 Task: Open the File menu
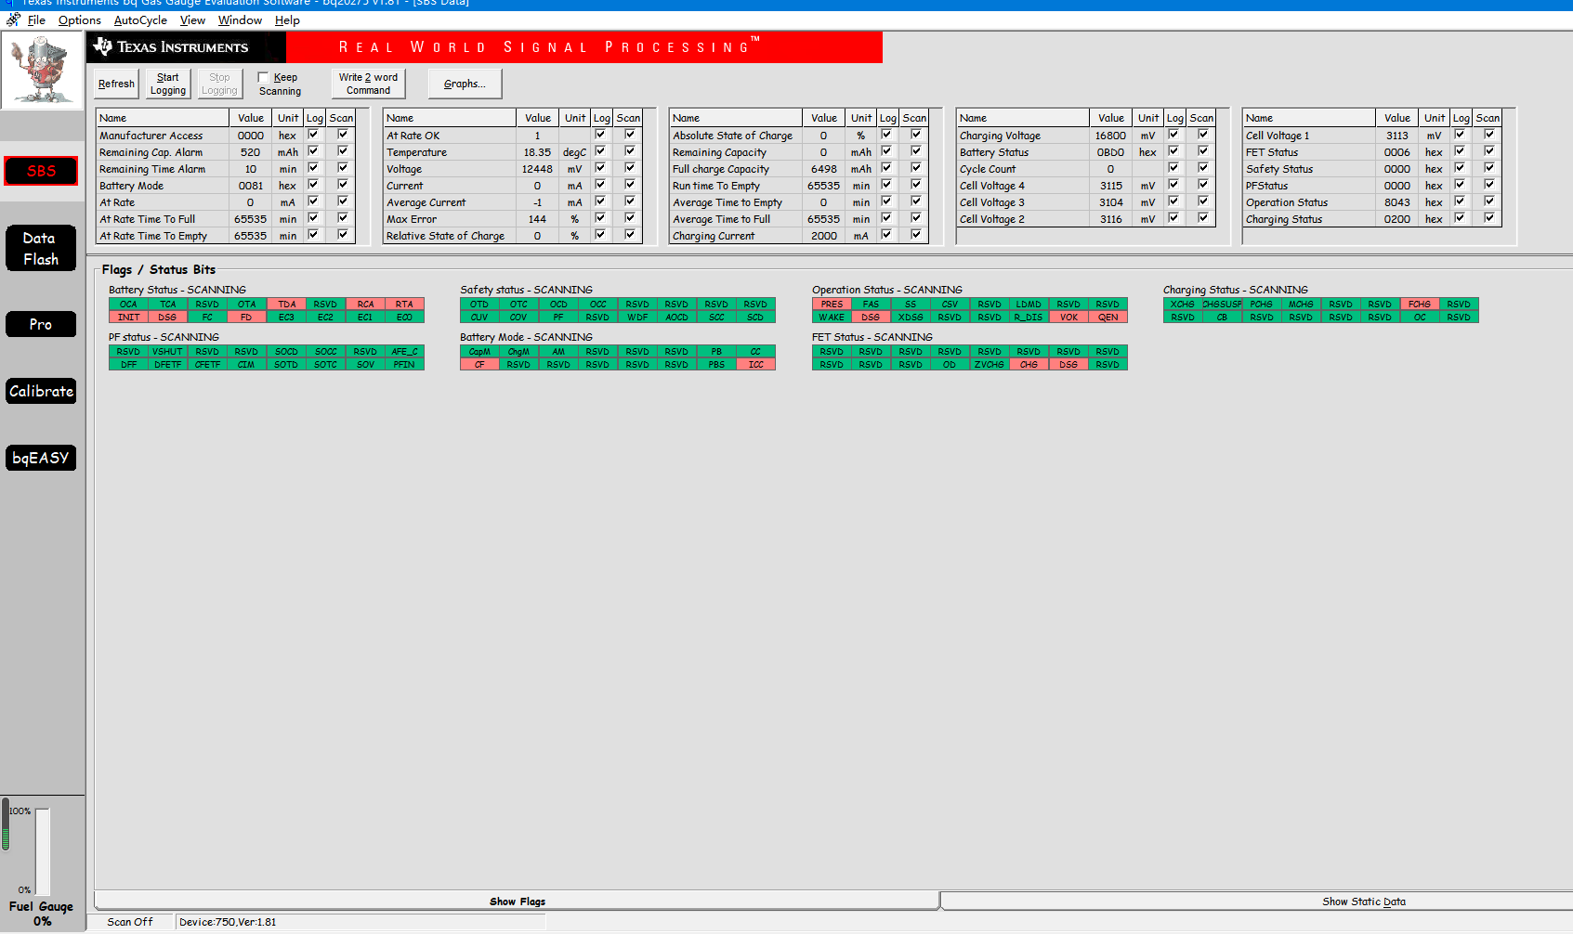(x=36, y=19)
